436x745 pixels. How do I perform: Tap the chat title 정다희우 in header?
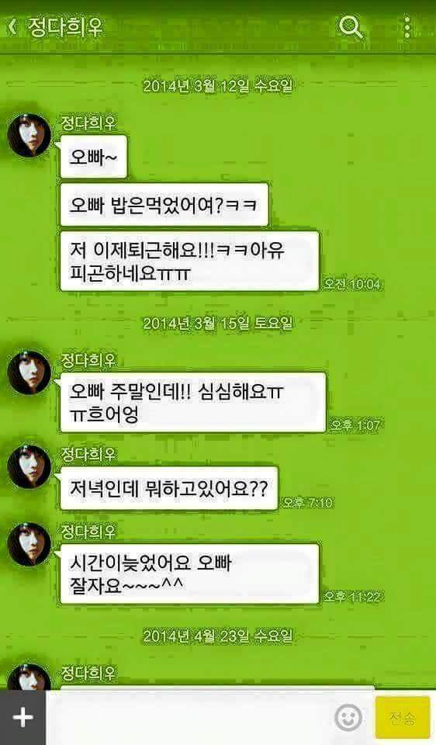click(x=65, y=26)
